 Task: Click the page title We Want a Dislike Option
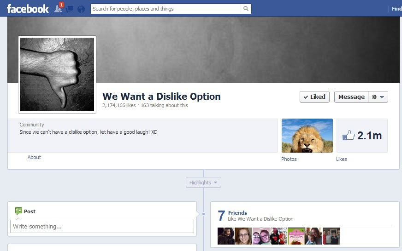pos(161,97)
